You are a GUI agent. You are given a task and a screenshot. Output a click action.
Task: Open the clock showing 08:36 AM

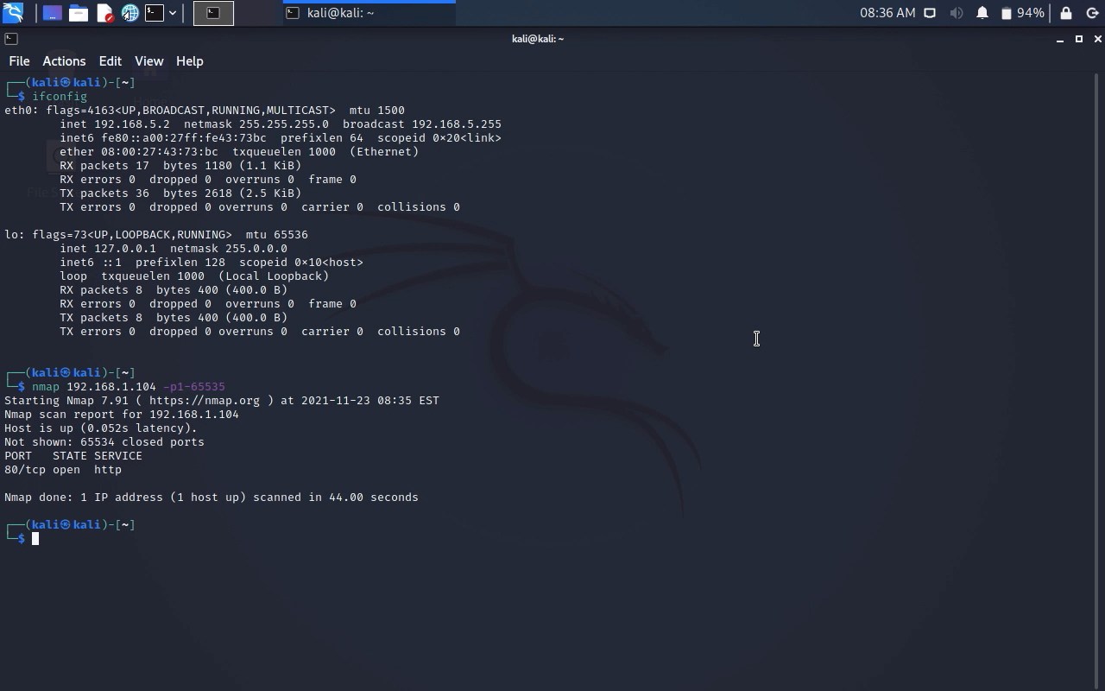tap(887, 13)
